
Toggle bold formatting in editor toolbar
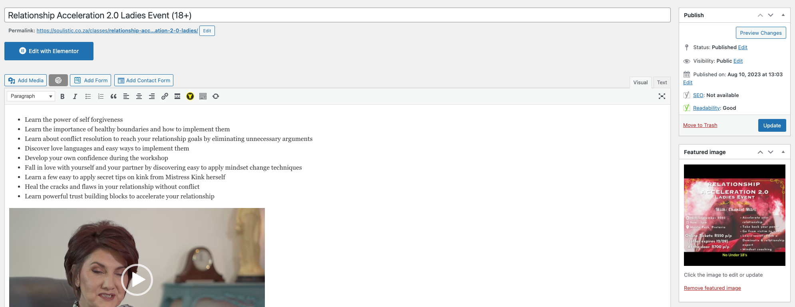click(62, 96)
